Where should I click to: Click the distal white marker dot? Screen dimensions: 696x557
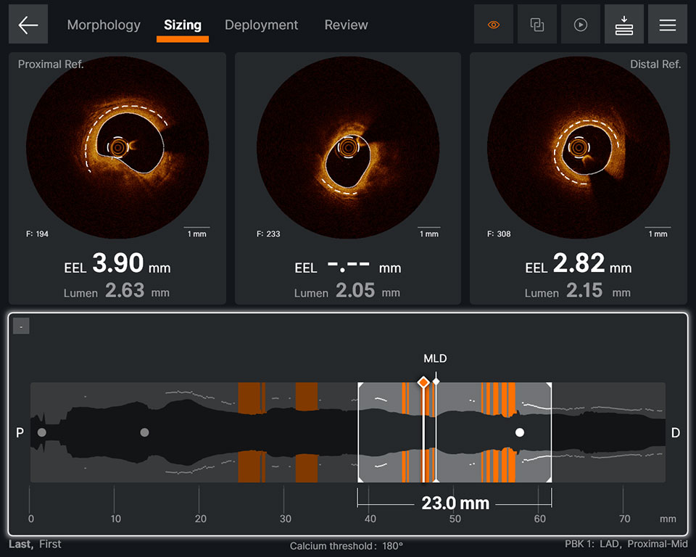click(519, 433)
